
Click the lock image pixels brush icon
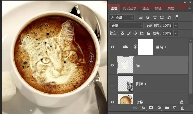[x=129, y=33]
